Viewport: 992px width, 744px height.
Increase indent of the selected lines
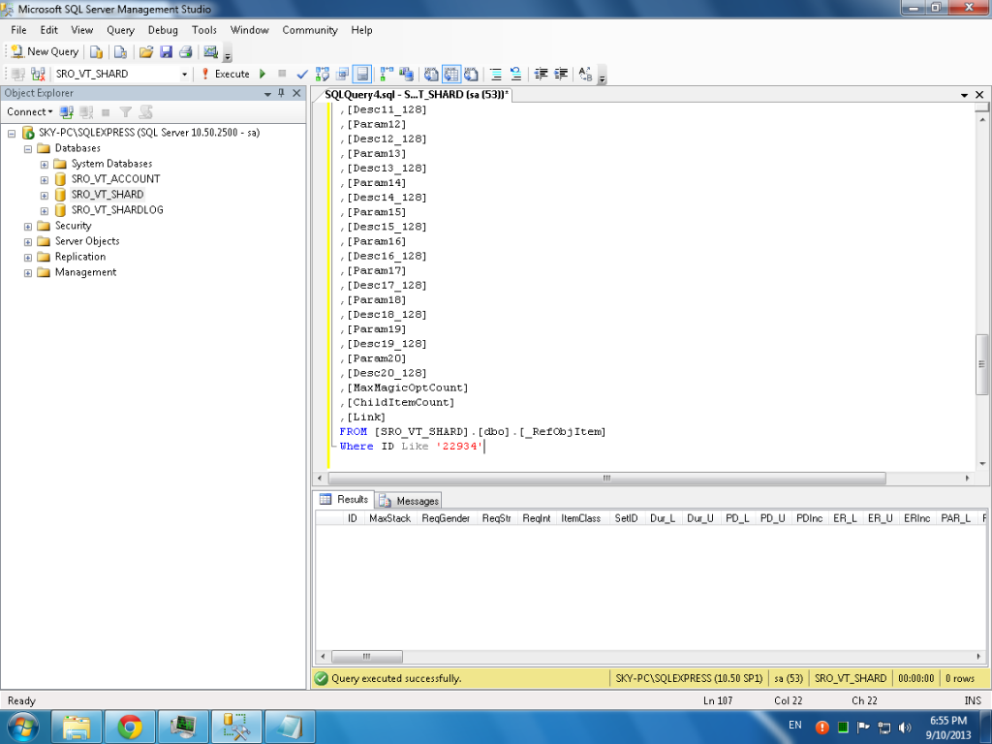point(561,74)
